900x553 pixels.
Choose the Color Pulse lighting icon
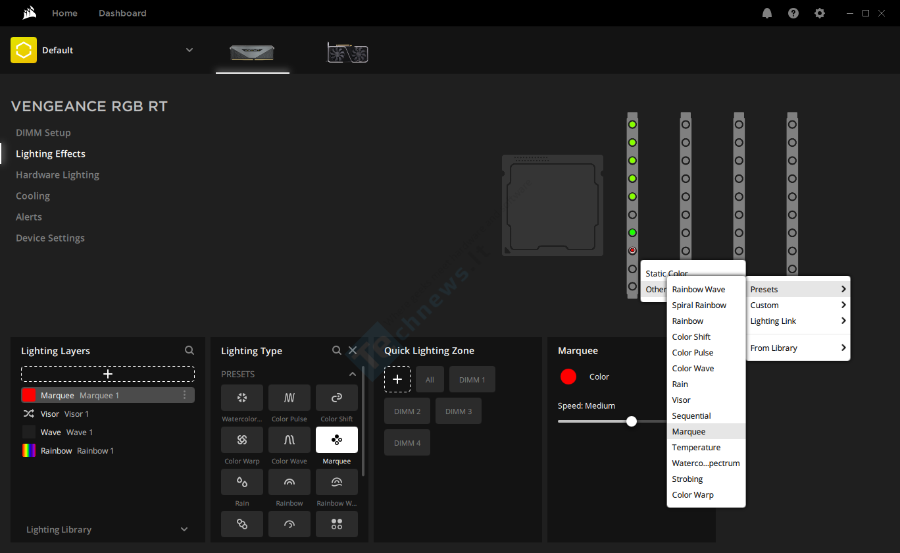click(289, 398)
